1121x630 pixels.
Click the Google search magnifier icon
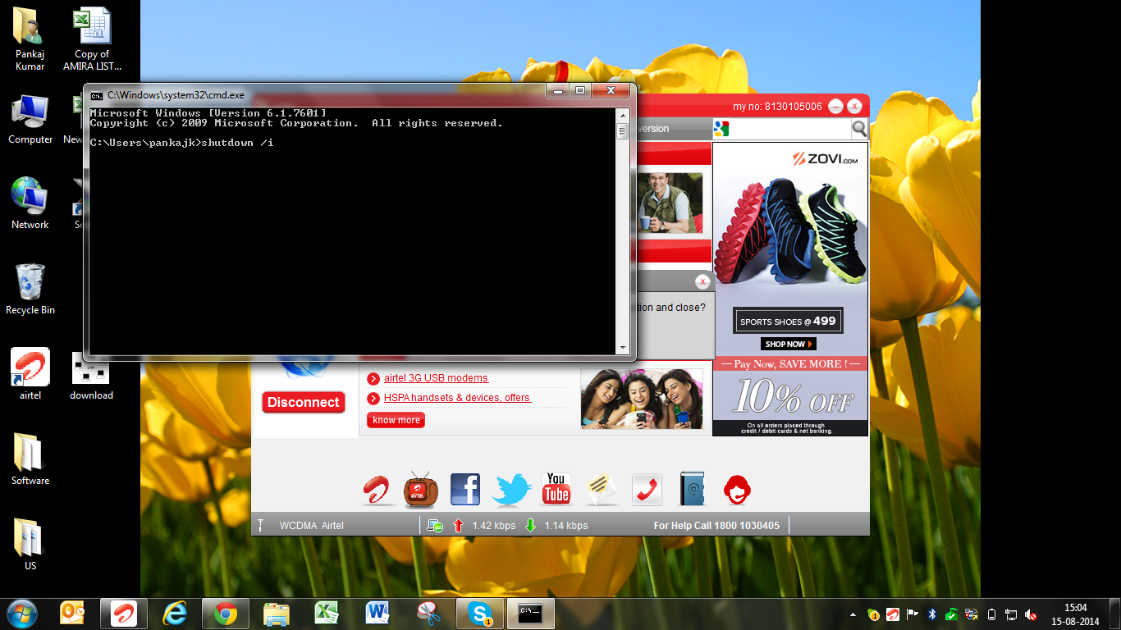coord(859,128)
